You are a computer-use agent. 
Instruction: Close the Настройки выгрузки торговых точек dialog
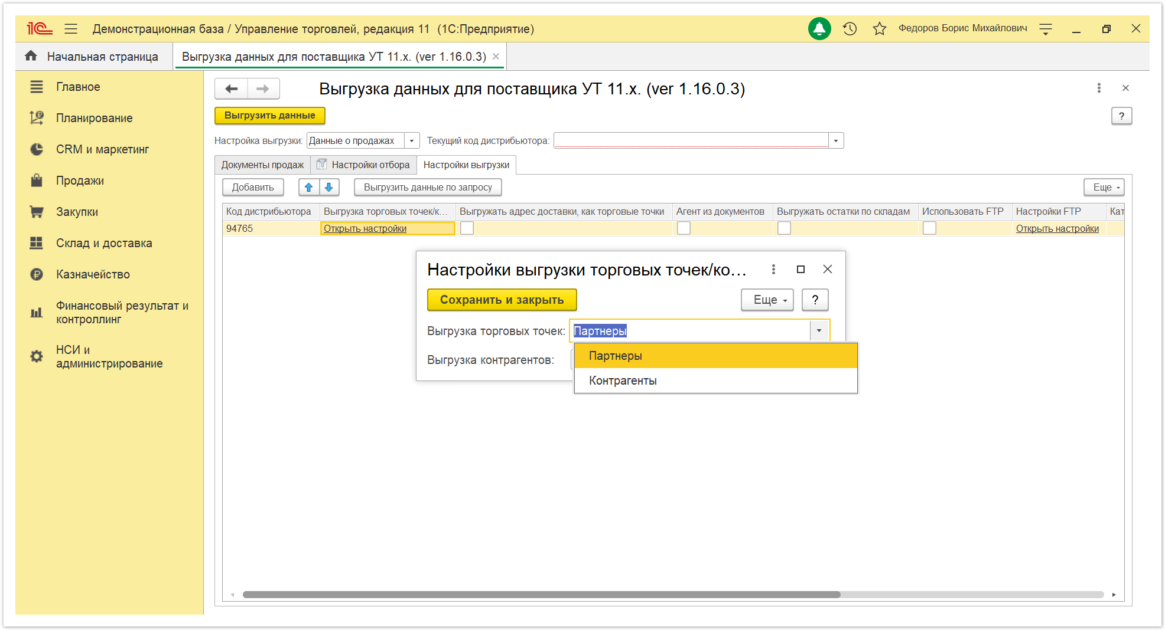tap(828, 269)
